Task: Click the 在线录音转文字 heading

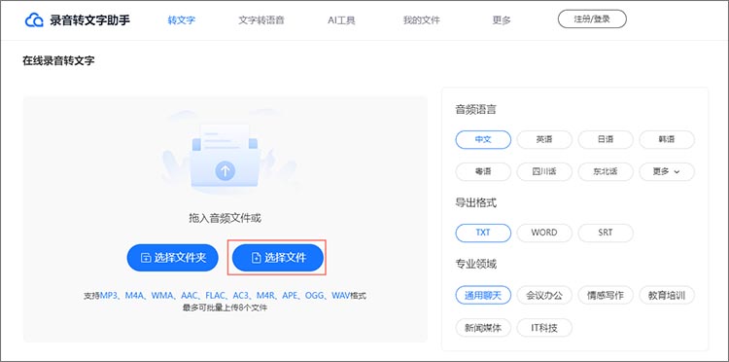Action: [58, 60]
